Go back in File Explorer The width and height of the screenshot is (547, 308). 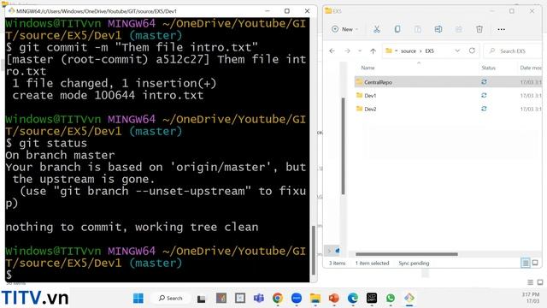click(x=332, y=51)
